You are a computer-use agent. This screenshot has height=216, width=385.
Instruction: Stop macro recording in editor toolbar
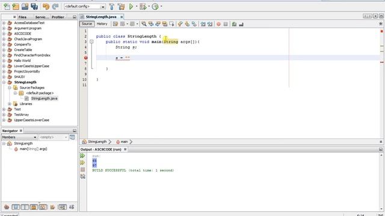226,24
